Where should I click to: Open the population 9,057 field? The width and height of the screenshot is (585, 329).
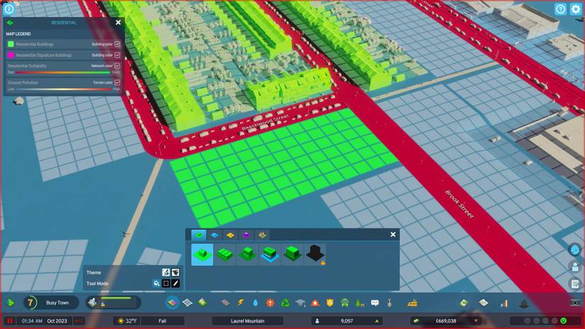click(x=347, y=320)
